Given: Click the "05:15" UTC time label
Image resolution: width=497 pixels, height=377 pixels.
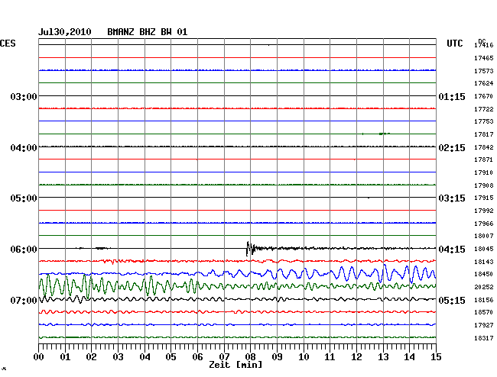Looking at the screenshot, I should [452, 300].
